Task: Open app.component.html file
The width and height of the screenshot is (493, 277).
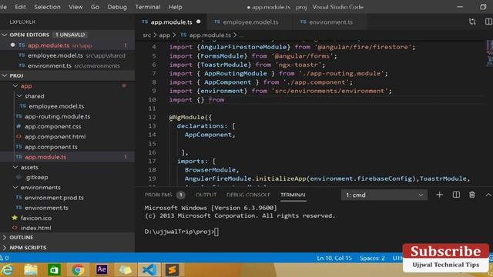Action: [x=55, y=137]
